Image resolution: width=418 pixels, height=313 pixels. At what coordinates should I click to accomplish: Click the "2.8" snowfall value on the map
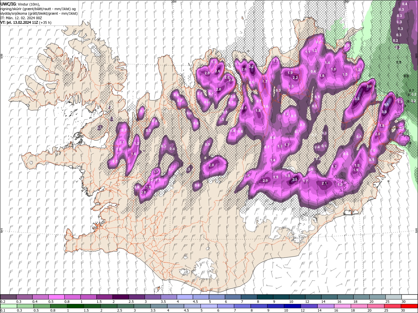pos(218,89)
